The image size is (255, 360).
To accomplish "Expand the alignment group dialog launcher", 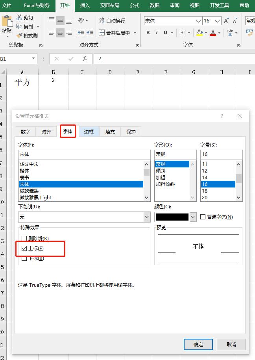I will click(x=138, y=45).
